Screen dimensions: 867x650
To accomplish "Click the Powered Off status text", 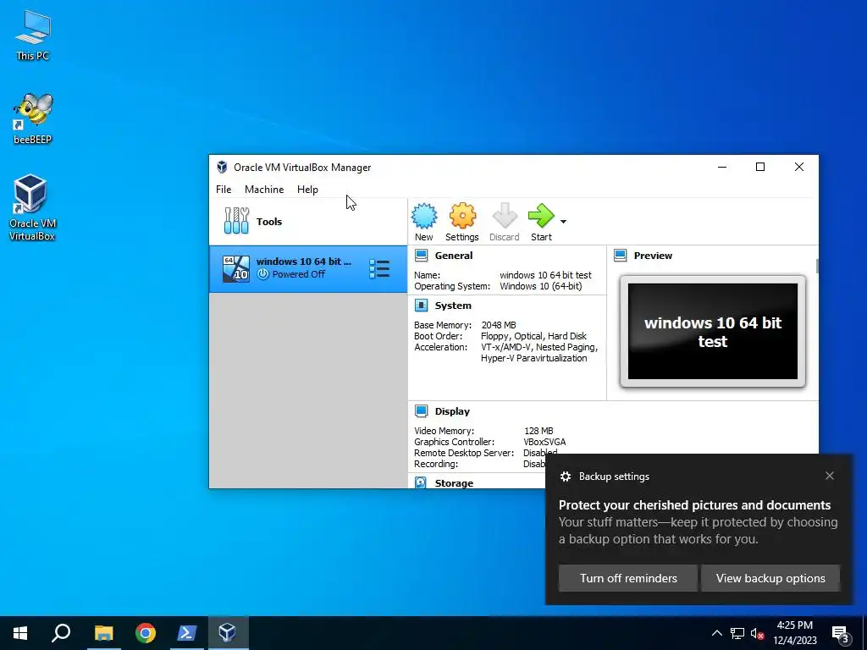I will (299, 274).
